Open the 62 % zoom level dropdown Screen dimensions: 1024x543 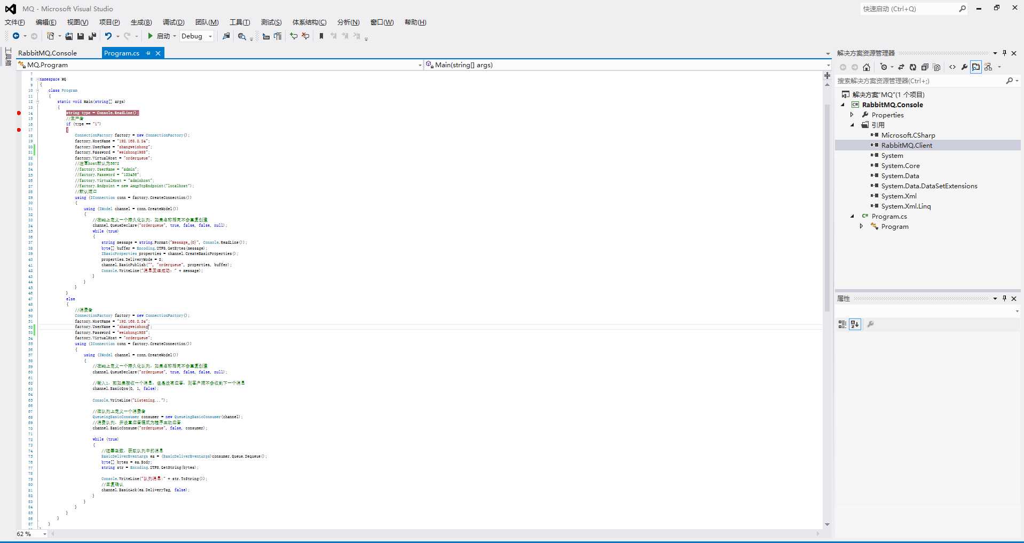(x=45, y=534)
